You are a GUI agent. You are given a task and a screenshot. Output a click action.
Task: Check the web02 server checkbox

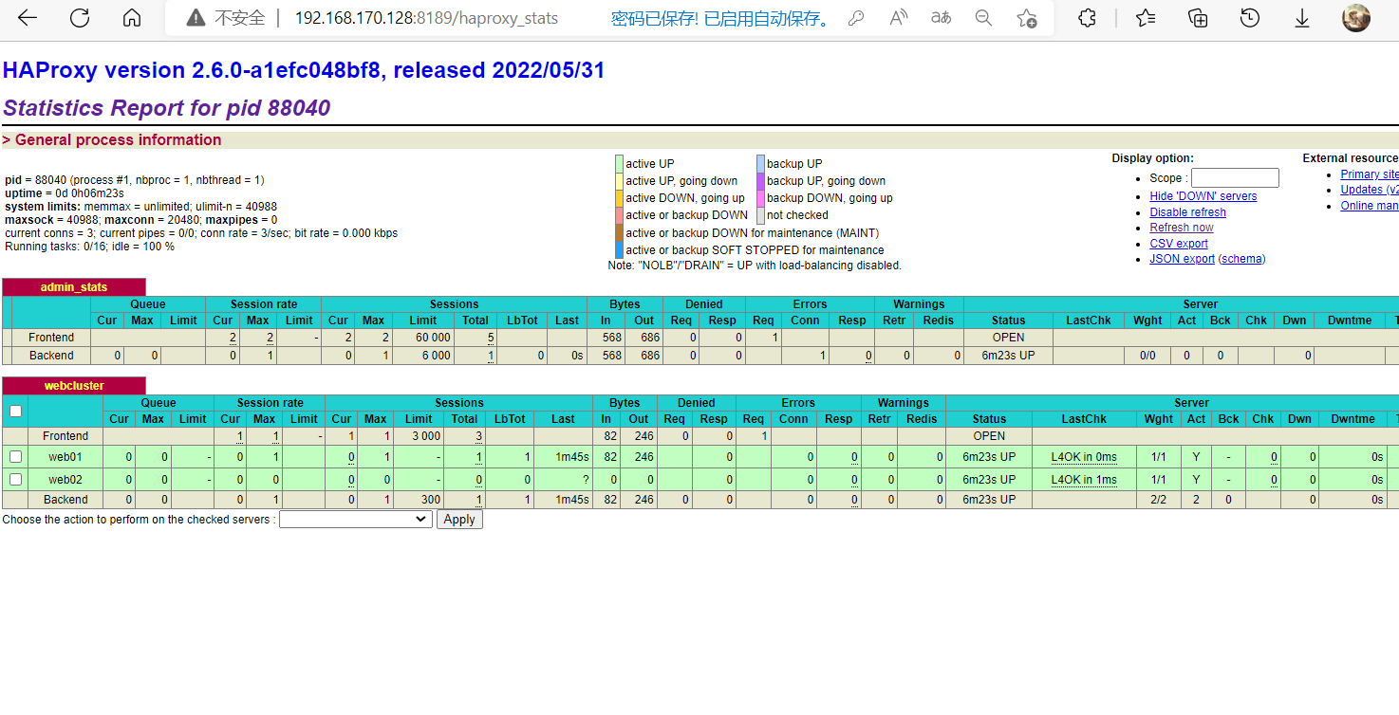coord(15,479)
